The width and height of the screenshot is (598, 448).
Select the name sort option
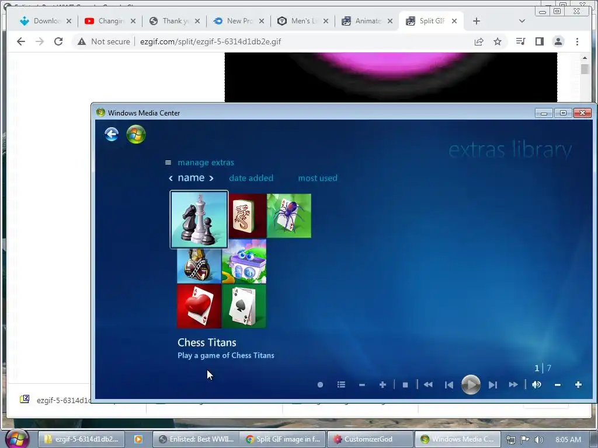click(191, 178)
